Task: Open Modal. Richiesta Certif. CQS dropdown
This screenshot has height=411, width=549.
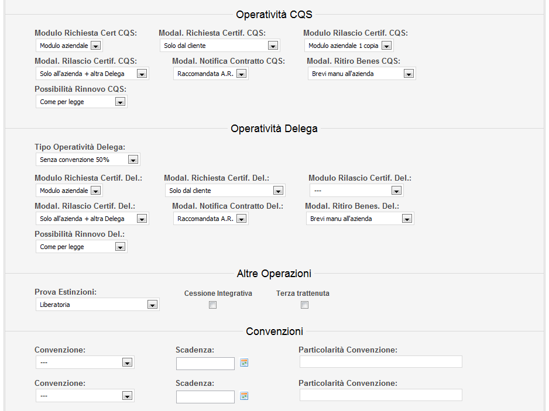Action: click(220, 46)
